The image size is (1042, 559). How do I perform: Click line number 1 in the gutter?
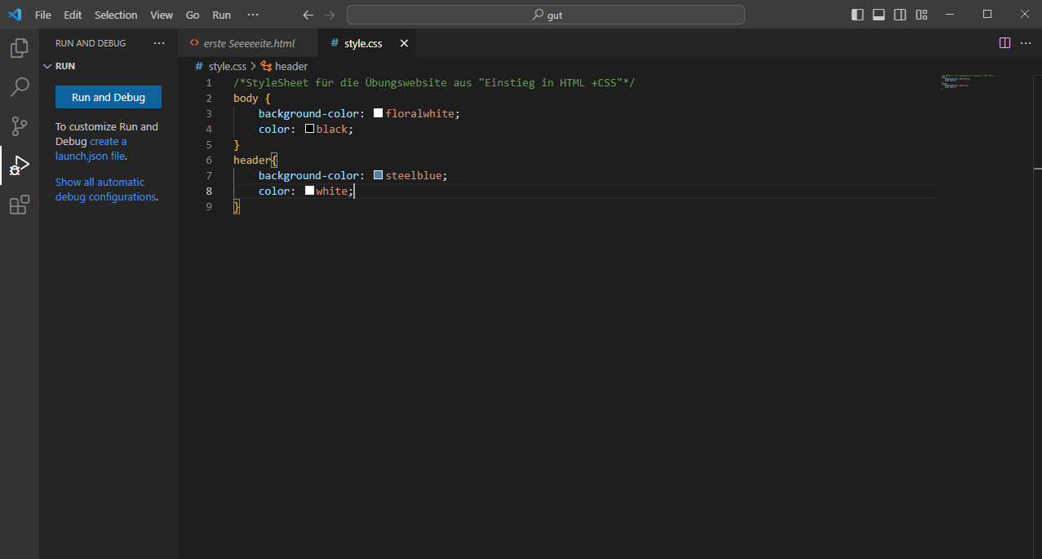click(x=209, y=82)
